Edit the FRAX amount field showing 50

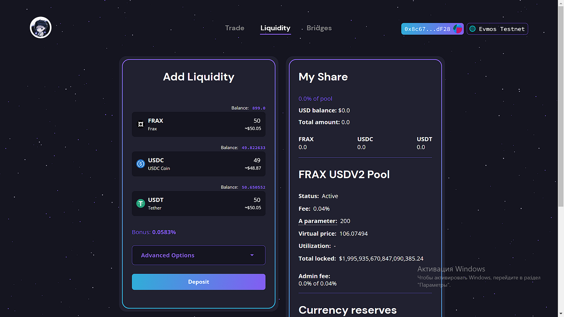click(x=257, y=121)
